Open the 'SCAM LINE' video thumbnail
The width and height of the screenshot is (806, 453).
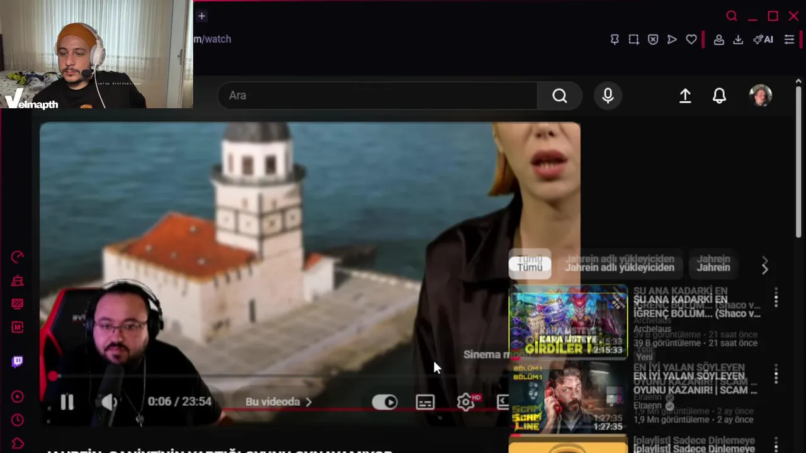click(568, 398)
